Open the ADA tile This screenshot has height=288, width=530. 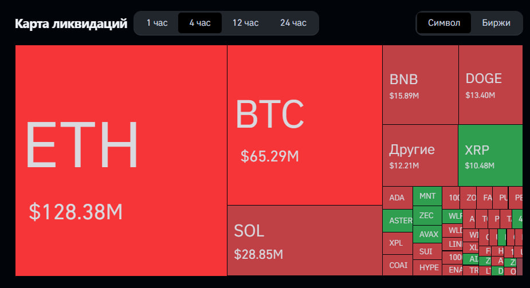[x=397, y=198]
